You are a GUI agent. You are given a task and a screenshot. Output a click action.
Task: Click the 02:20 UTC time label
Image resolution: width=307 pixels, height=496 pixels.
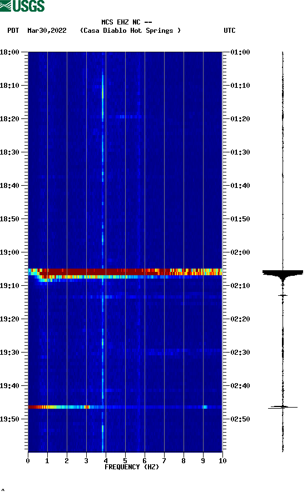(x=240, y=319)
